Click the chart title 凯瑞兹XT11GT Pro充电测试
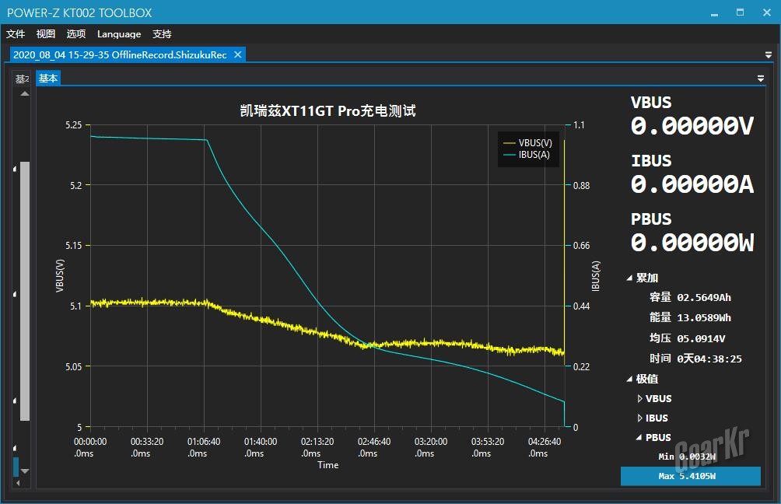Screen dimensions: 781x504 click(327, 110)
